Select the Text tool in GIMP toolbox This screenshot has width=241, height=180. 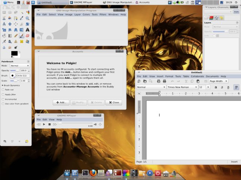tap(28, 30)
